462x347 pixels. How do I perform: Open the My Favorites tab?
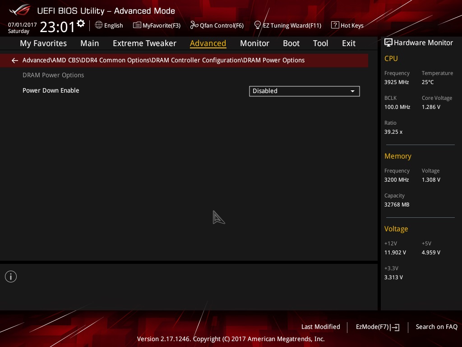(43, 43)
